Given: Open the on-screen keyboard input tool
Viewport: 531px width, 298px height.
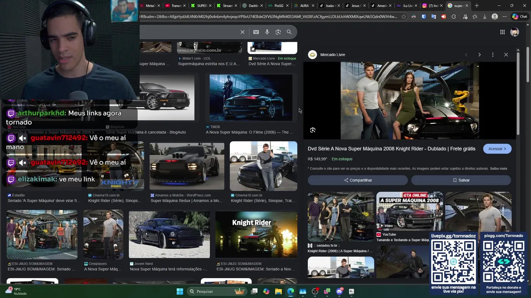Looking at the screenshot, I should coord(256,32).
